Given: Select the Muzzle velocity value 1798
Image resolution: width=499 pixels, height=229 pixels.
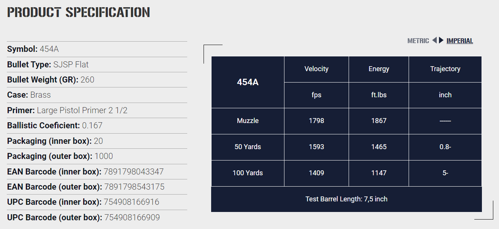Looking at the screenshot, I should [x=316, y=121].
